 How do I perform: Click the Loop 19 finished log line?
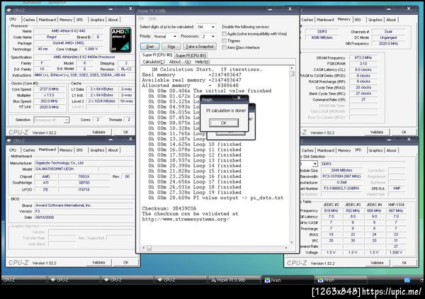195,193
